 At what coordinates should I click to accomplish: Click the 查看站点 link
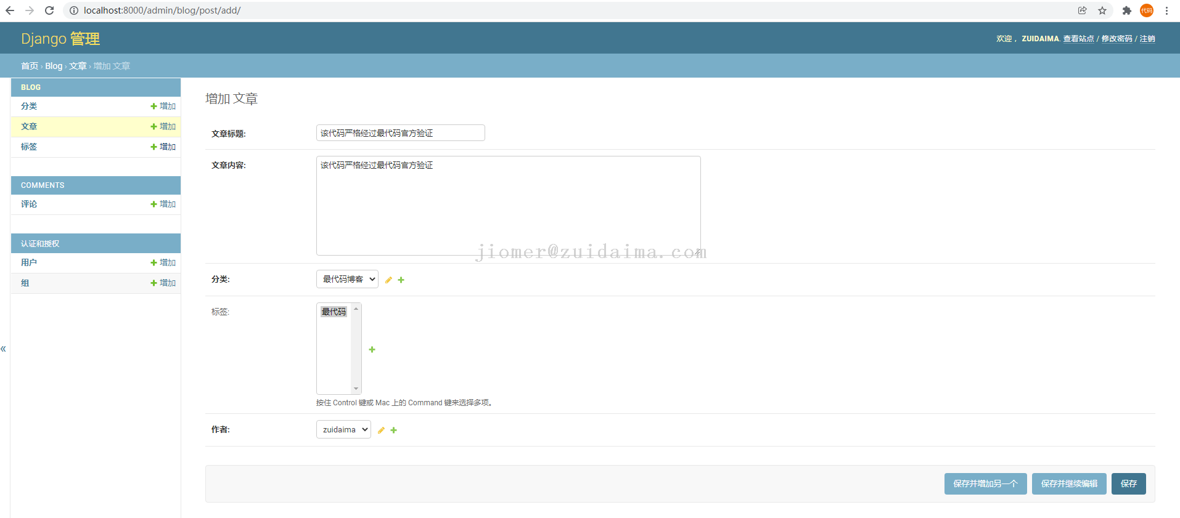point(1078,39)
